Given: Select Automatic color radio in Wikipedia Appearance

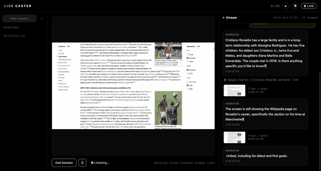Looking at the screenshot, I should pyautogui.click(x=188, y=82).
